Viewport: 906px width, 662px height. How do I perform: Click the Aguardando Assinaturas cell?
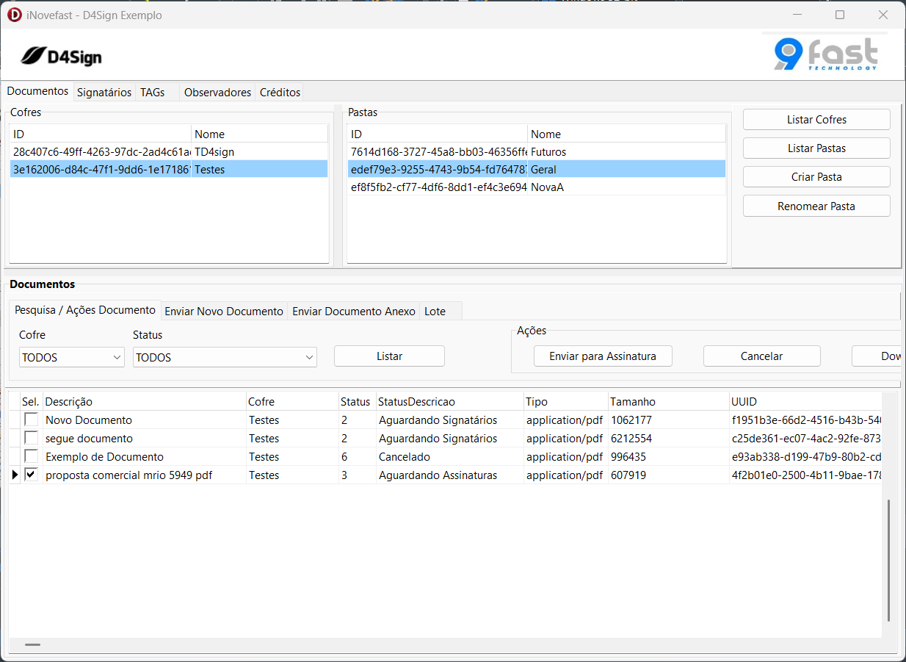click(449, 475)
